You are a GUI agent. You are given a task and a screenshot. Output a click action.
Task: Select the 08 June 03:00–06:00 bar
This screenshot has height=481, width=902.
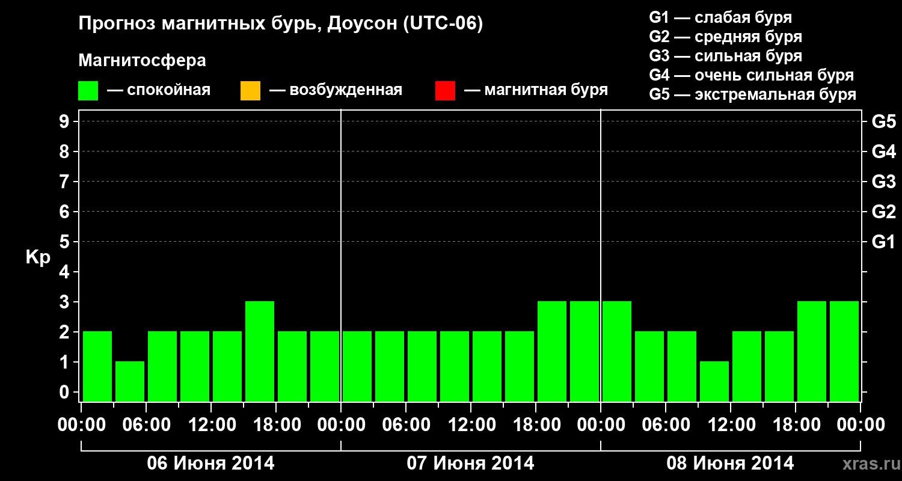tap(649, 366)
